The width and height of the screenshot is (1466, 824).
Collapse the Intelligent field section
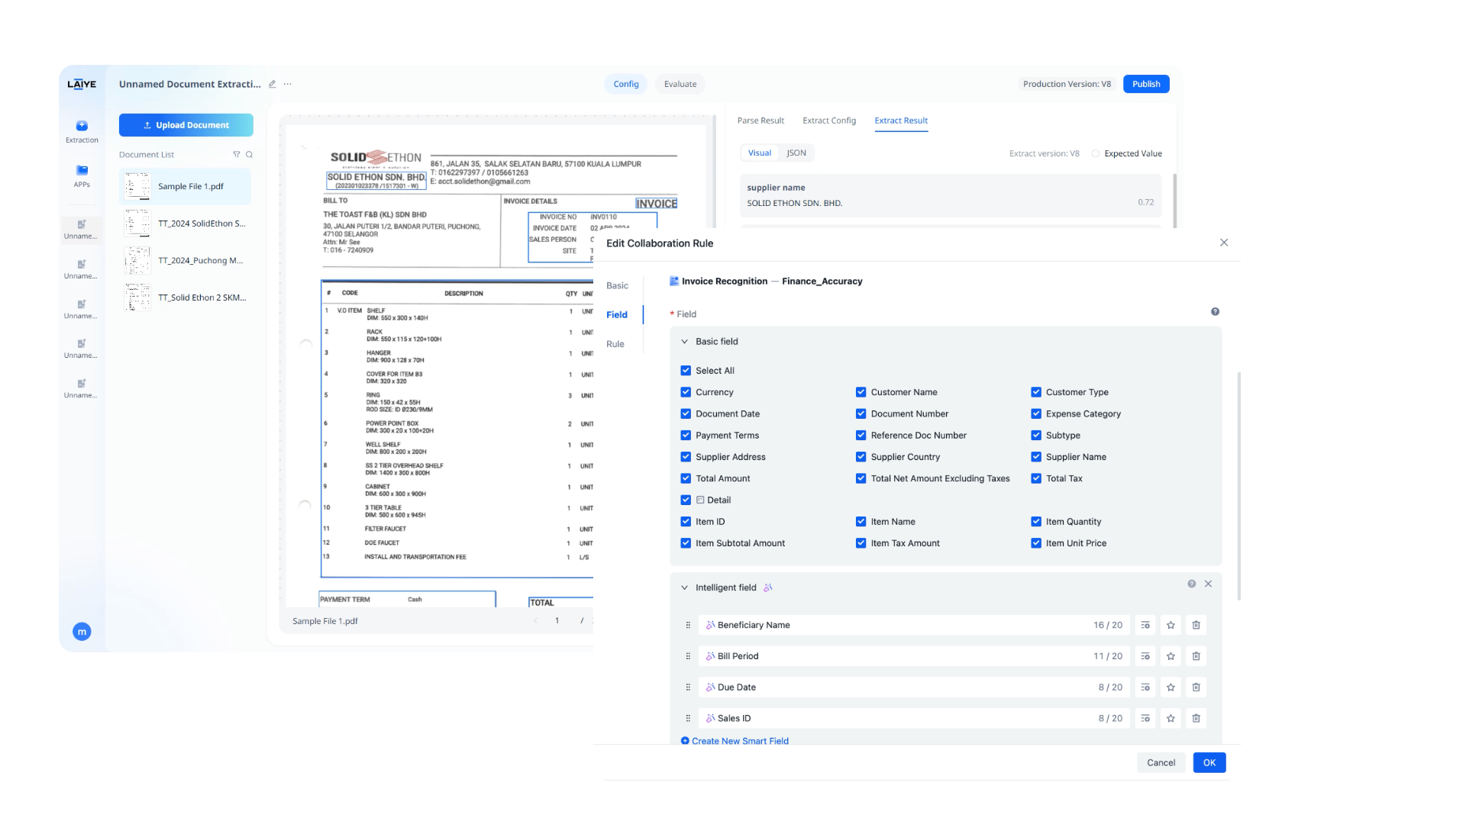point(684,587)
